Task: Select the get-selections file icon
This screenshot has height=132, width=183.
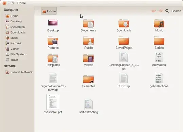Action: pyautogui.click(x=159, y=78)
